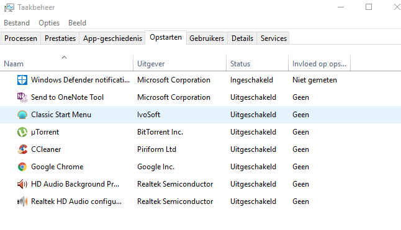Image resolution: width=401 pixels, height=230 pixels.
Task: Click the Niet gemeten impact cell
Action: point(315,80)
